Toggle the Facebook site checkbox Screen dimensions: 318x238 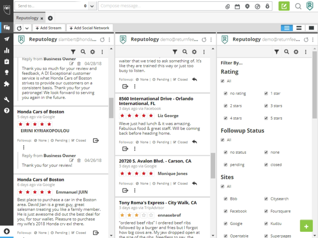coord(226,211)
